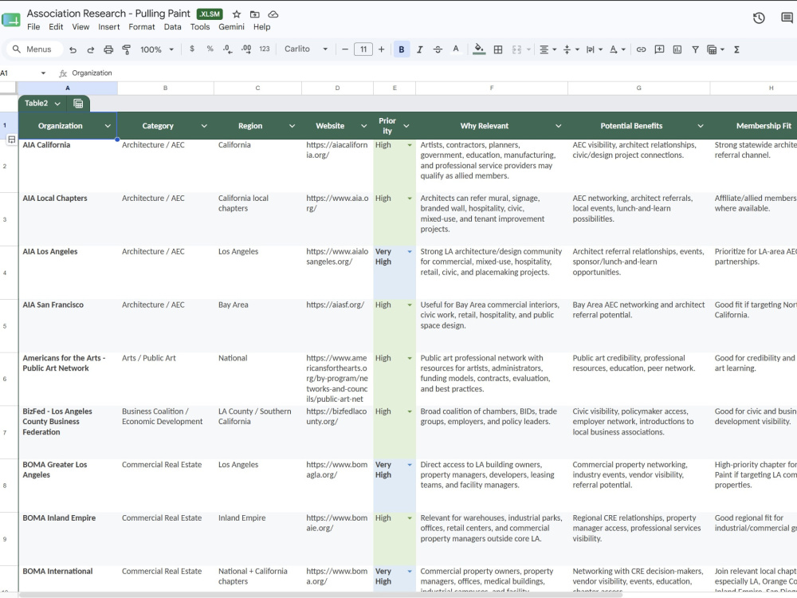Open Potential Benefits column dropdown
This screenshot has height=598, width=797.
click(701, 126)
